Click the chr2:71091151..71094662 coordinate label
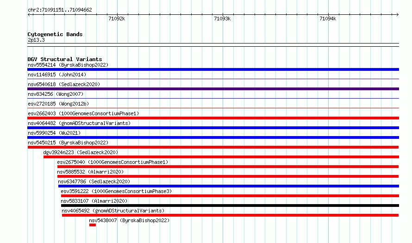Image resolution: width=412 pixels, height=243 pixels. coord(60,10)
